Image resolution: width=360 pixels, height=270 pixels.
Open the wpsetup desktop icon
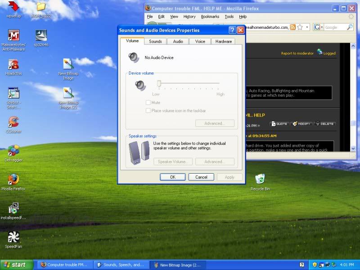(x=13, y=9)
